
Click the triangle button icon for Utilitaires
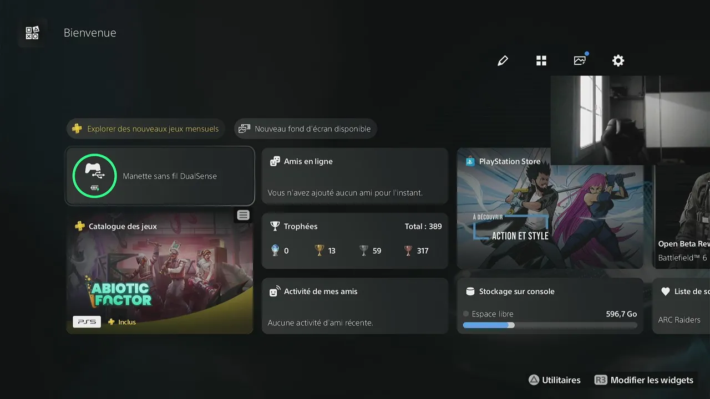point(534,380)
